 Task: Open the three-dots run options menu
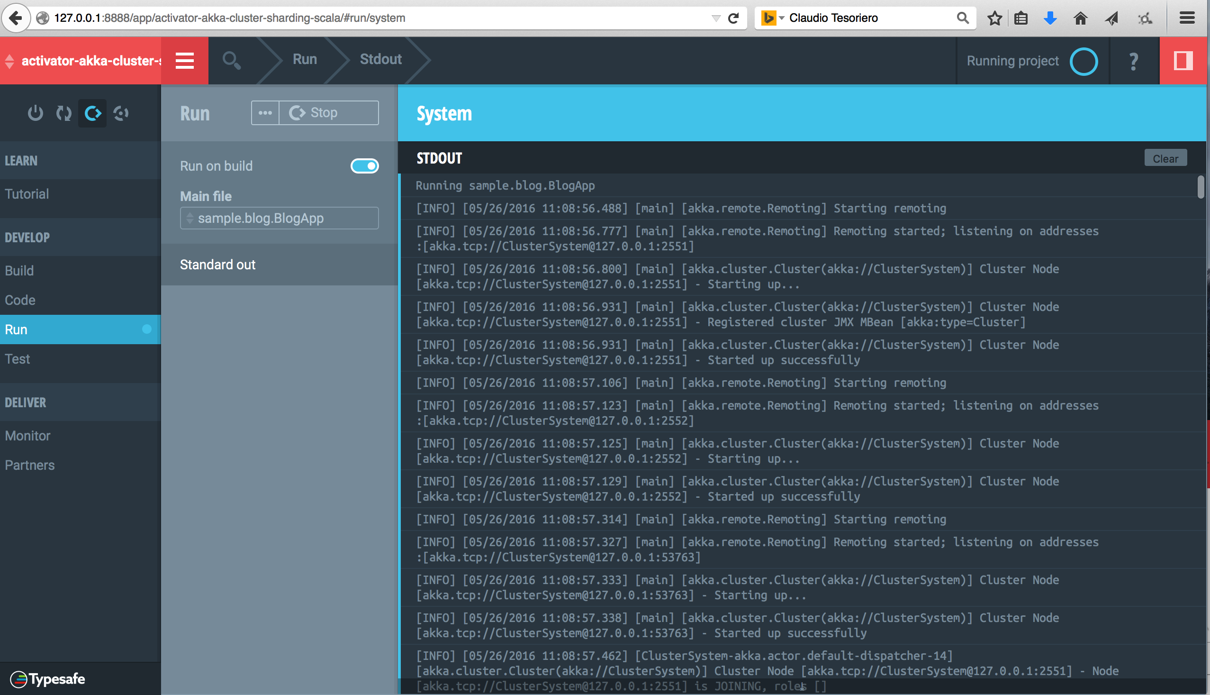[x=265, y=113]
